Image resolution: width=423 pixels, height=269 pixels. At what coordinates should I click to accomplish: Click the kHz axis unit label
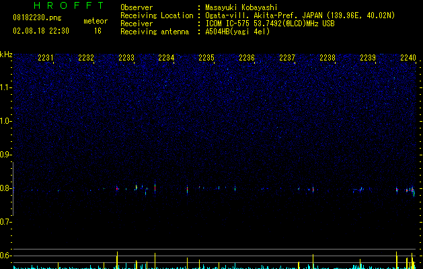6,54
